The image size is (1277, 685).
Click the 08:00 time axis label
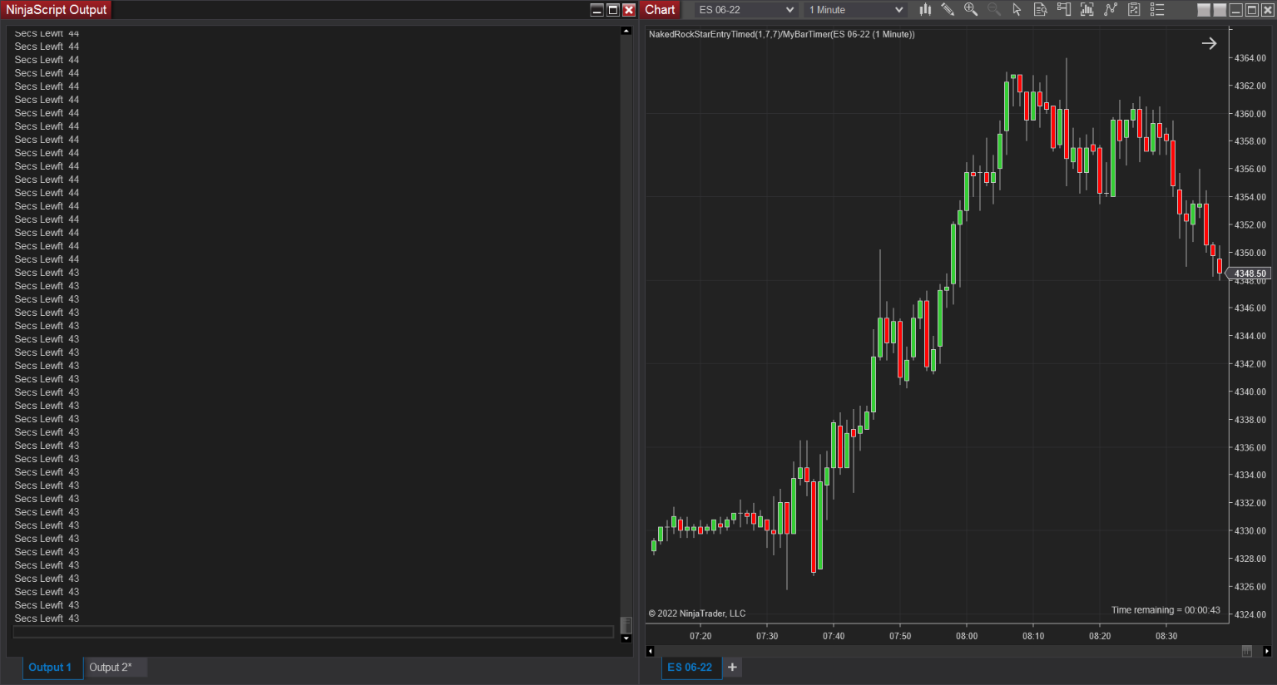tap(967, 636)
